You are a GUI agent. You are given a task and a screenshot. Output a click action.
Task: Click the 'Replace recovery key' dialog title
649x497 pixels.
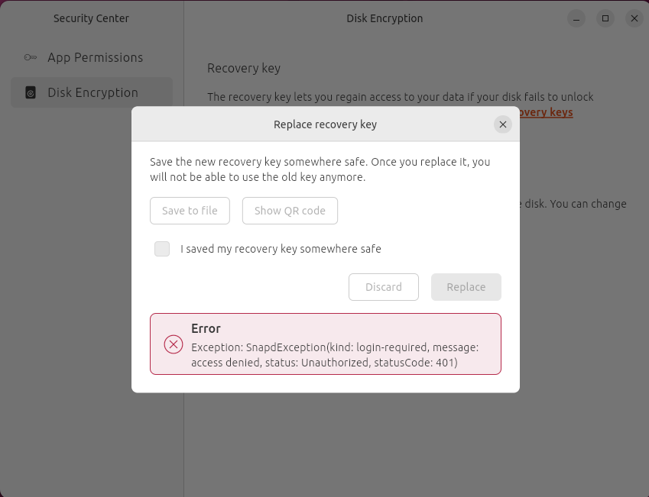tap(325, 124)
